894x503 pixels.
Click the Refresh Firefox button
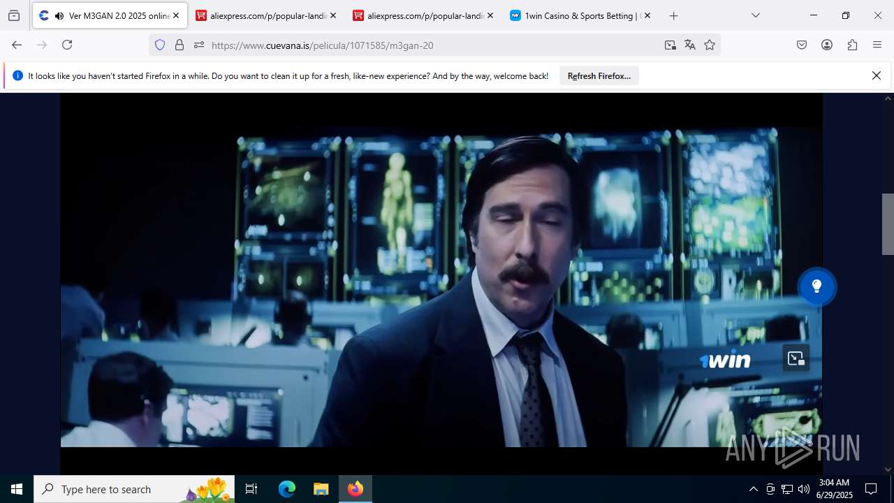click(599, 75)
